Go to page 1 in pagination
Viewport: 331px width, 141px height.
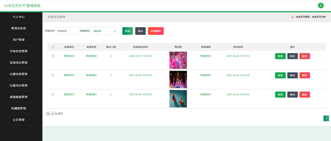326,118
